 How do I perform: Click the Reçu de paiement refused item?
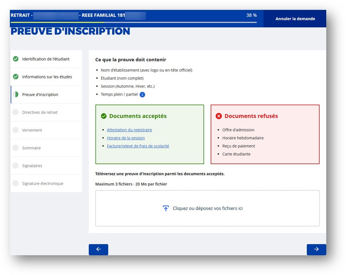[239, 146]
